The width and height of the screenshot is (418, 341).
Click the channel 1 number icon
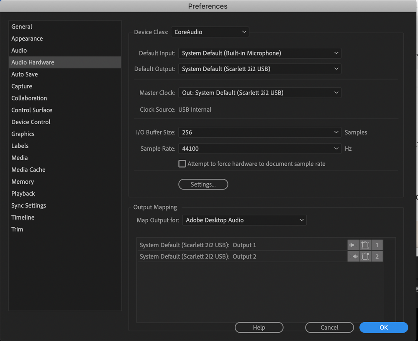pyautogui.click(x=377, y=245)
